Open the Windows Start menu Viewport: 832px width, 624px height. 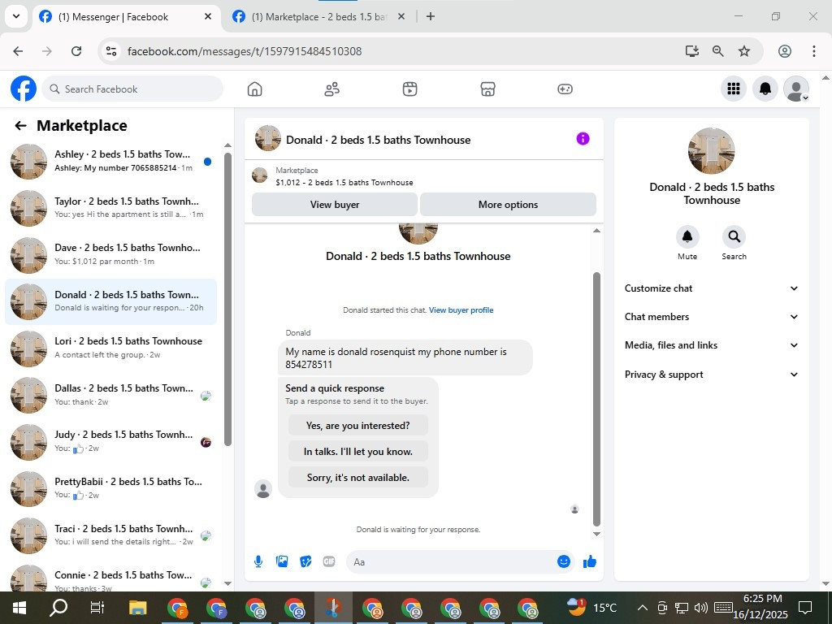[19, 608]
